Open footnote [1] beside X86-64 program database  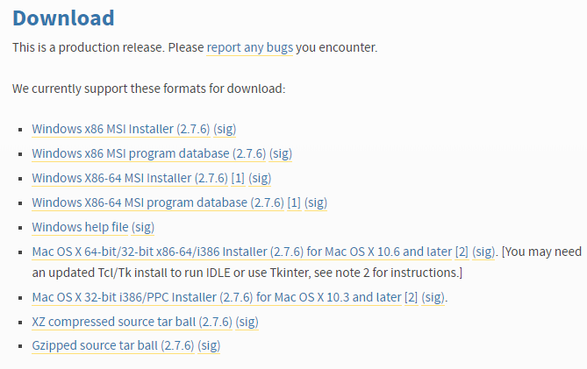[x=294, y=202]
